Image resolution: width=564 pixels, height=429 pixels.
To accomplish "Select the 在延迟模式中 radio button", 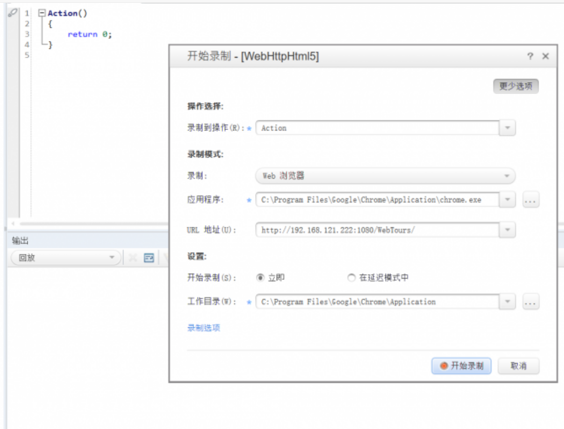I will pos(352,278).
